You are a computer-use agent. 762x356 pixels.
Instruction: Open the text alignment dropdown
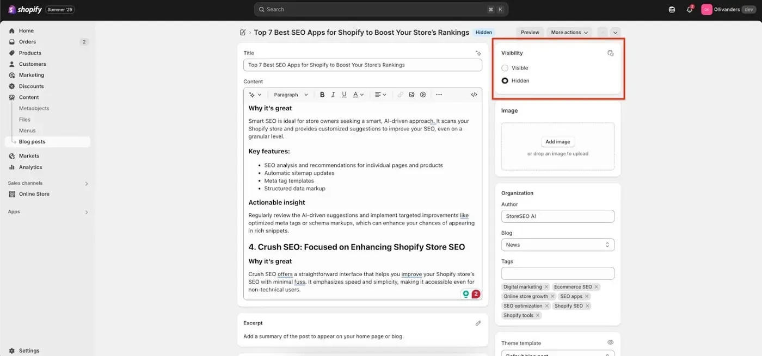point(380,95)
